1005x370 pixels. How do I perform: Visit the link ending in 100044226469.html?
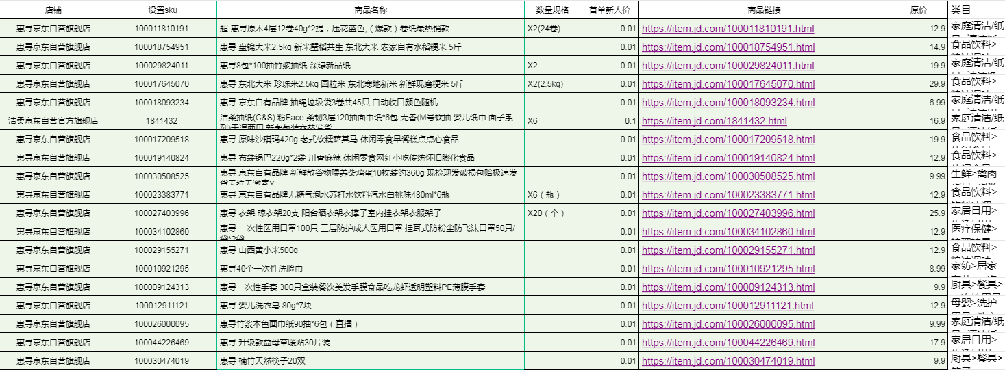(728, 343)
